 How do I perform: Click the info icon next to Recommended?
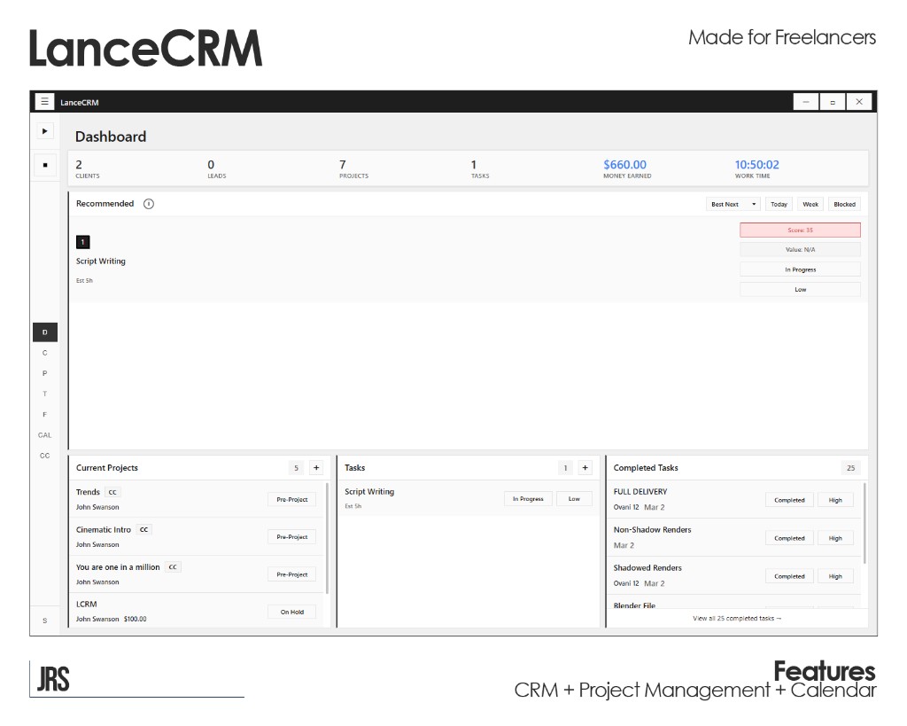[148, 203]
